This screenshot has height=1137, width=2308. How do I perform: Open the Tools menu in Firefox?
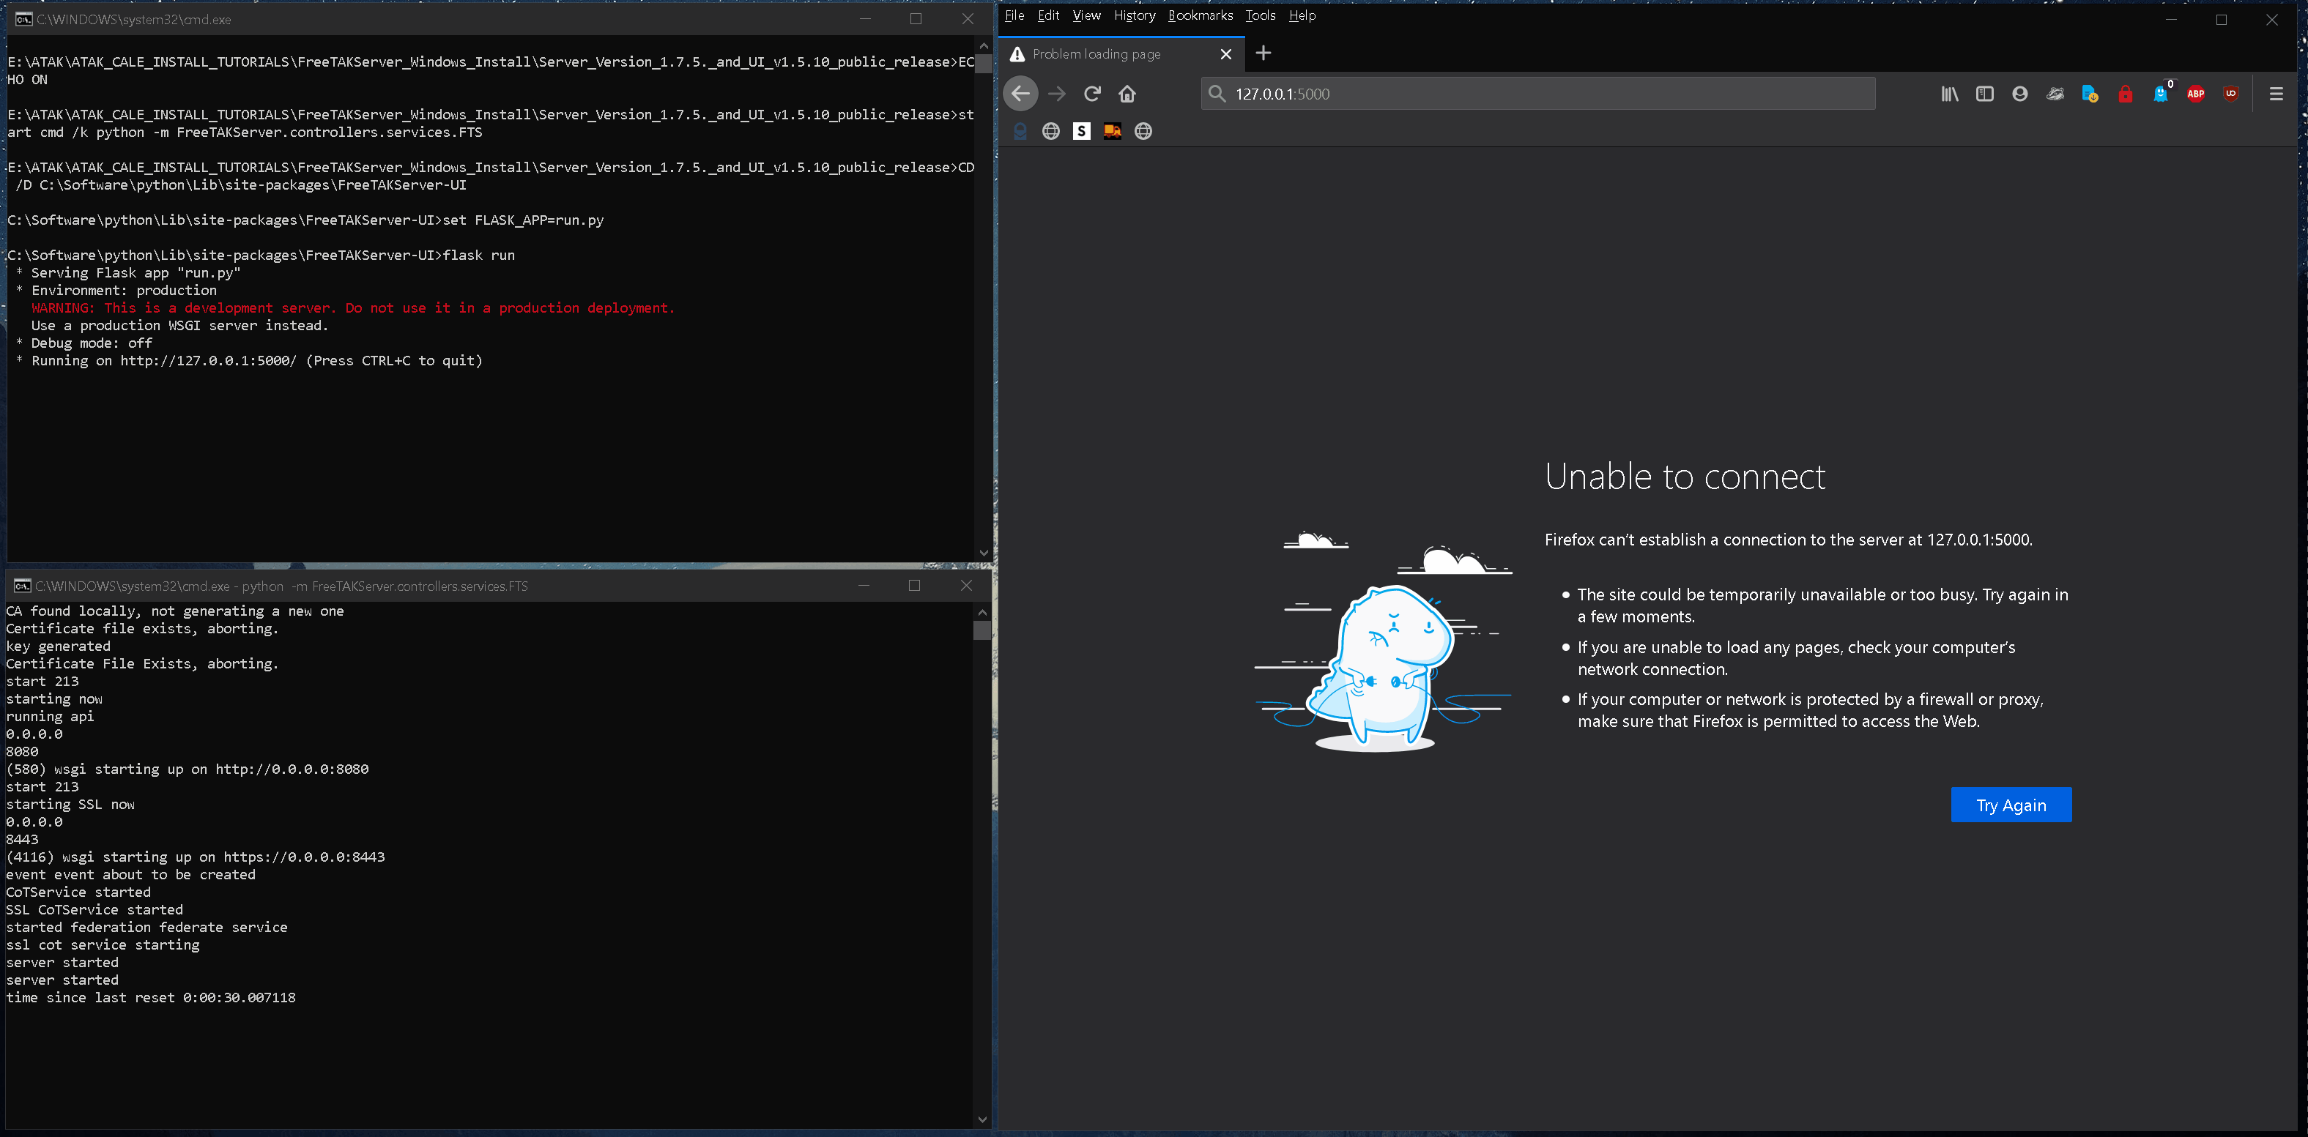(x=1260, y=15)
